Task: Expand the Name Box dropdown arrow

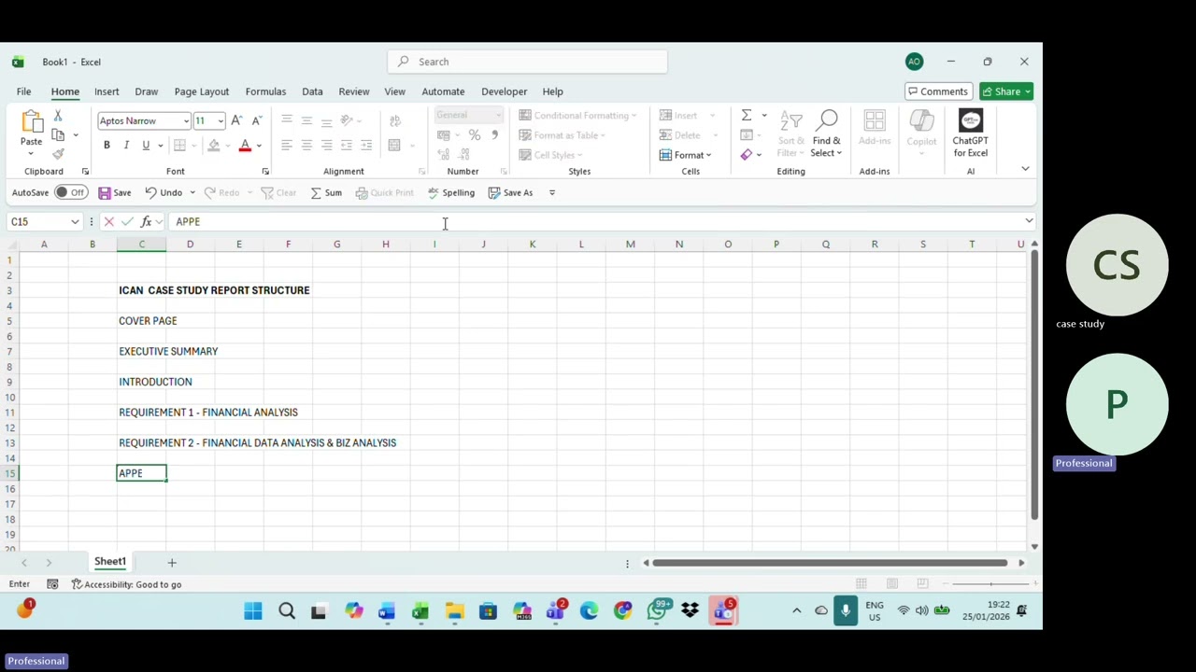Action: click(x=74, y=221)
